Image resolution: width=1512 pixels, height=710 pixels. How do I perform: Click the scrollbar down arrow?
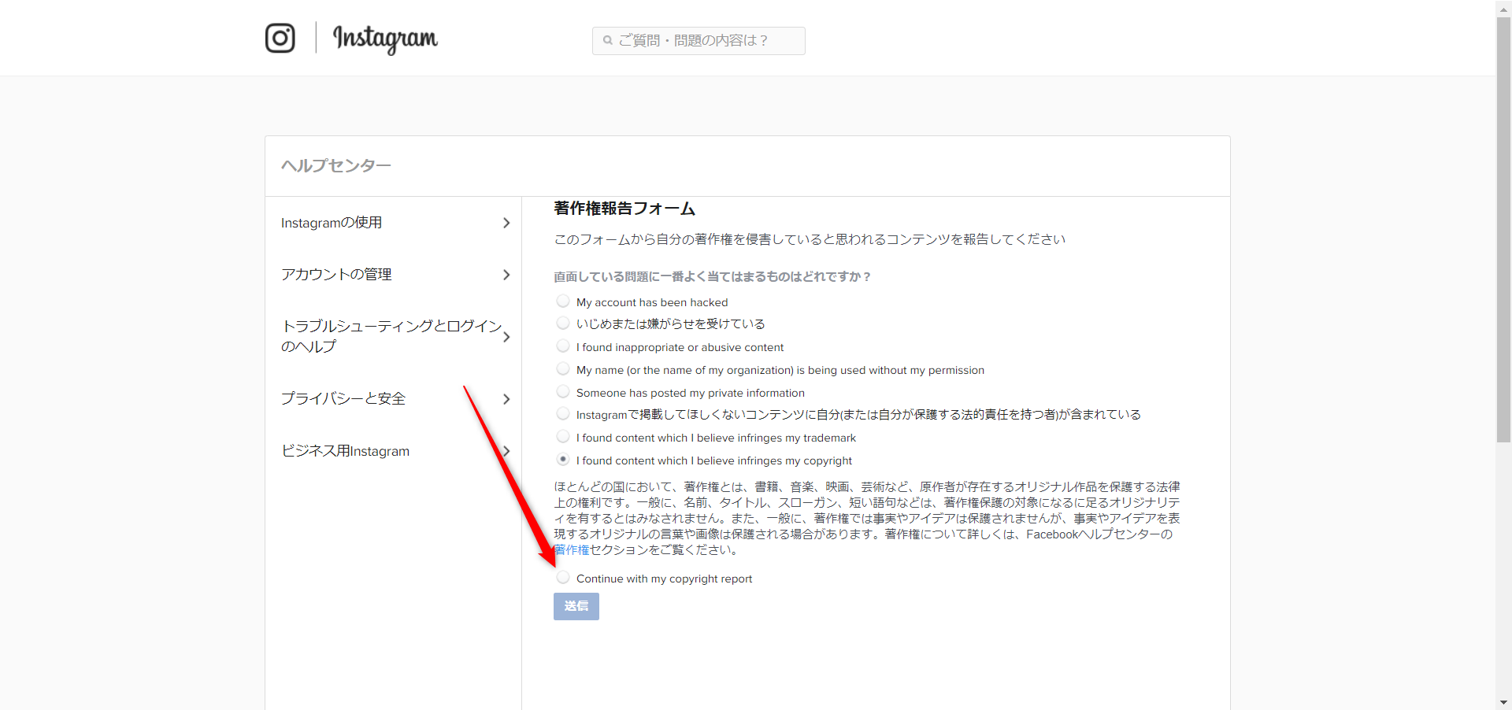[x=1503, y=702]
